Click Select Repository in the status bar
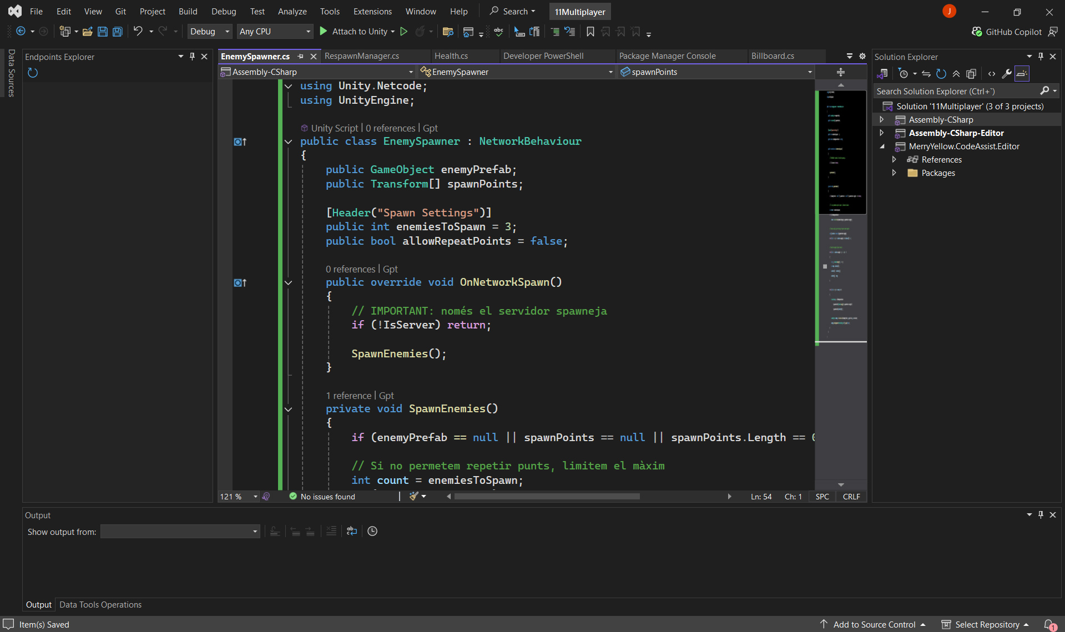Screen dimensions: 1065x632 click(987, 624)
